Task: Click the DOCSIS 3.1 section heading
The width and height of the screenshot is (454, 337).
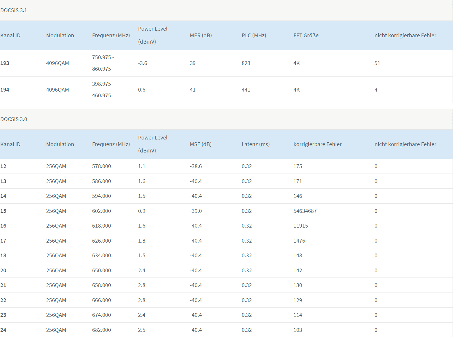Action: (14, 10)
